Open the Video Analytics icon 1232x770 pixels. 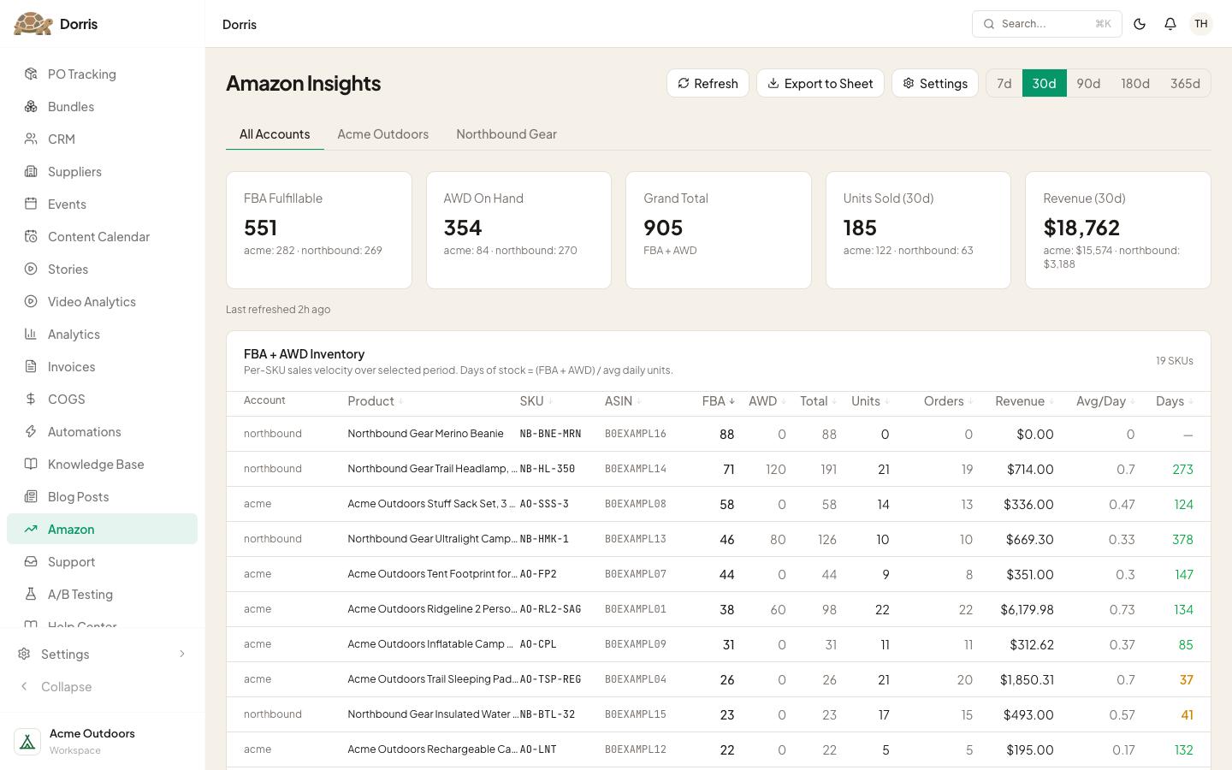(31, 302)
